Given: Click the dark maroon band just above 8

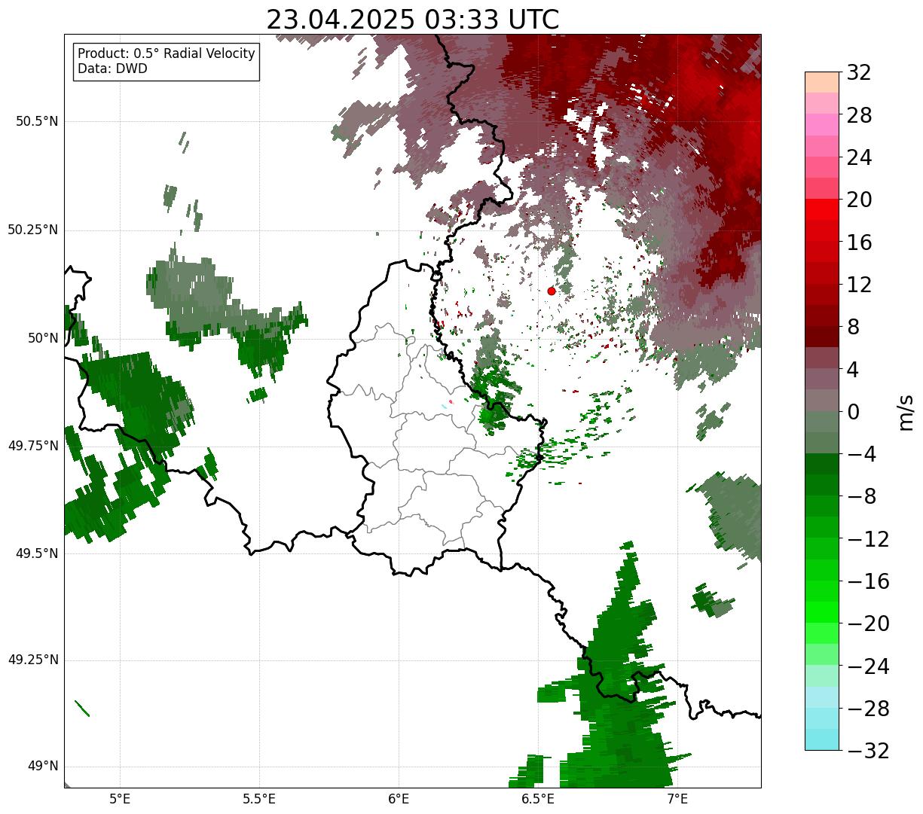Looking at the screenshot, I should click(822, 316).
